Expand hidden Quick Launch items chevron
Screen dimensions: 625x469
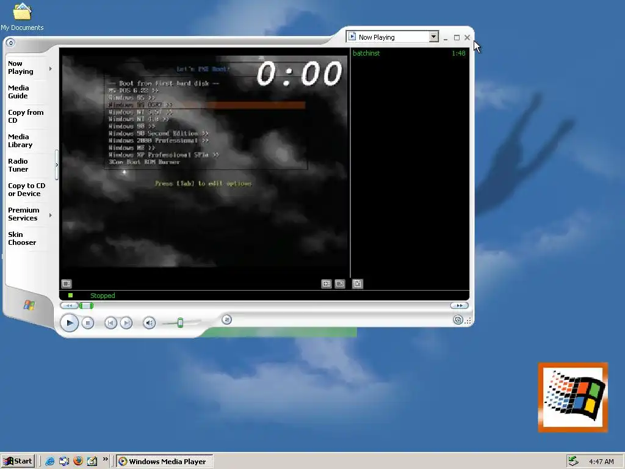coord(105,459)
